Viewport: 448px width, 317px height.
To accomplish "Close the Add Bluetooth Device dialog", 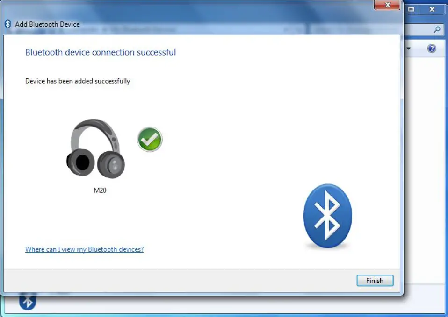I will (x=387, y=5).
